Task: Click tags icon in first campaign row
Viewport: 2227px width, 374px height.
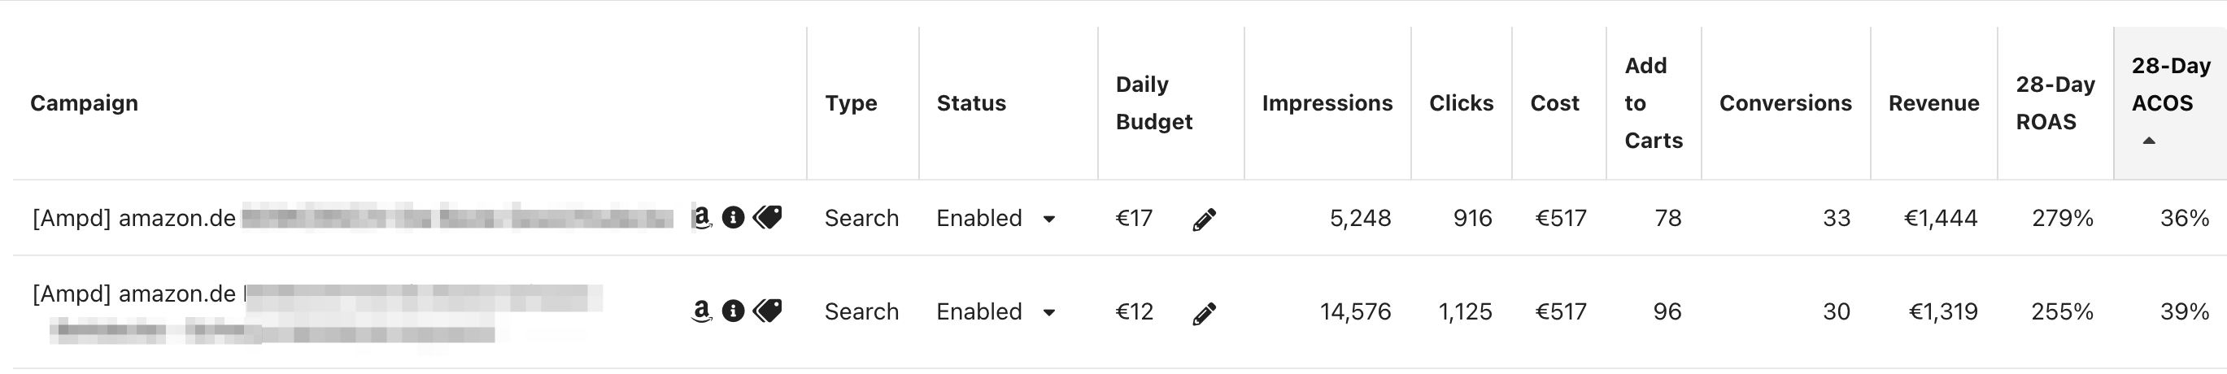Action: (767, 217)
